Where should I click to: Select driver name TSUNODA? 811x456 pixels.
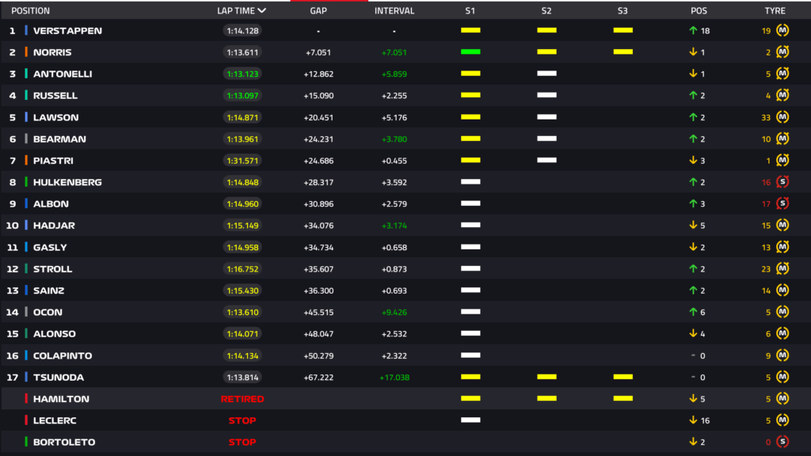[58, 377]
